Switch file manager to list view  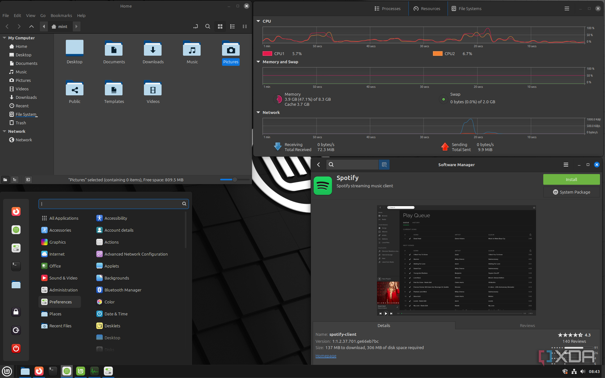[232, 27]
